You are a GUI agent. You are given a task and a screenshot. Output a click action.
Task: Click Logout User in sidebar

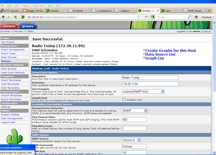(x=8, y=122)
